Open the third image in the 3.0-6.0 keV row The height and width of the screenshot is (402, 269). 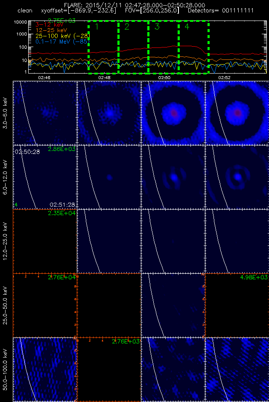click(173, 113)
